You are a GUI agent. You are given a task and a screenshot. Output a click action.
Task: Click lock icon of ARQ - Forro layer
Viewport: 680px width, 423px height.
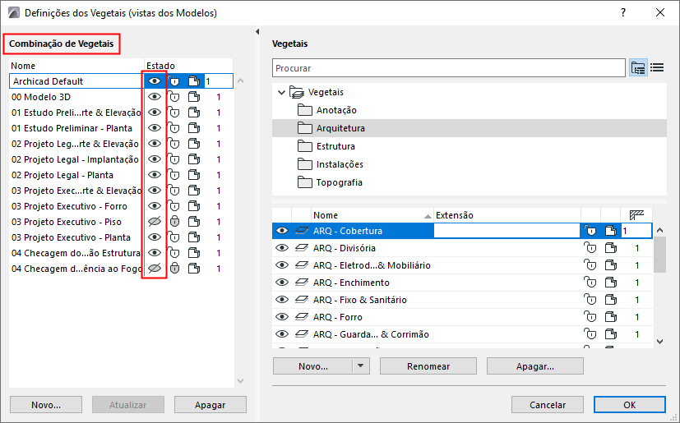point(590,317)
